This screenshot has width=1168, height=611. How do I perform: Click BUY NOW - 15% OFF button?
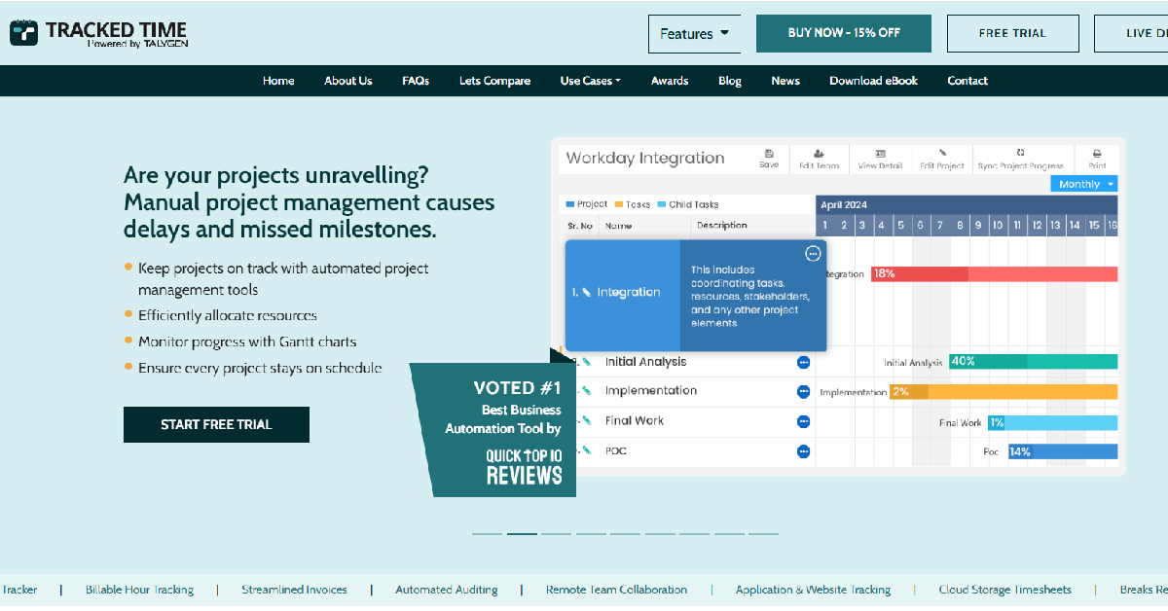[844, 33]
